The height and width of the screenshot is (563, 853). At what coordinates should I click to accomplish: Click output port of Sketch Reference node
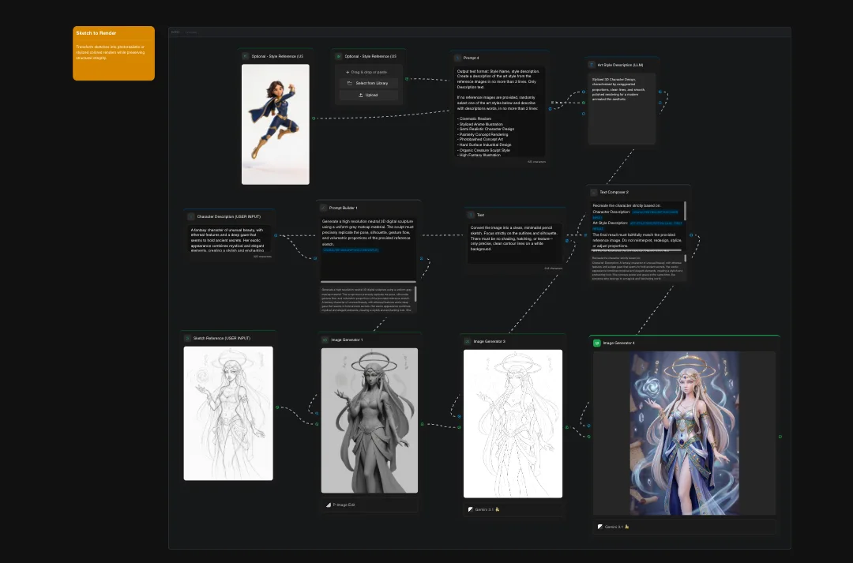pyautogui.click(x=277, y=407)
